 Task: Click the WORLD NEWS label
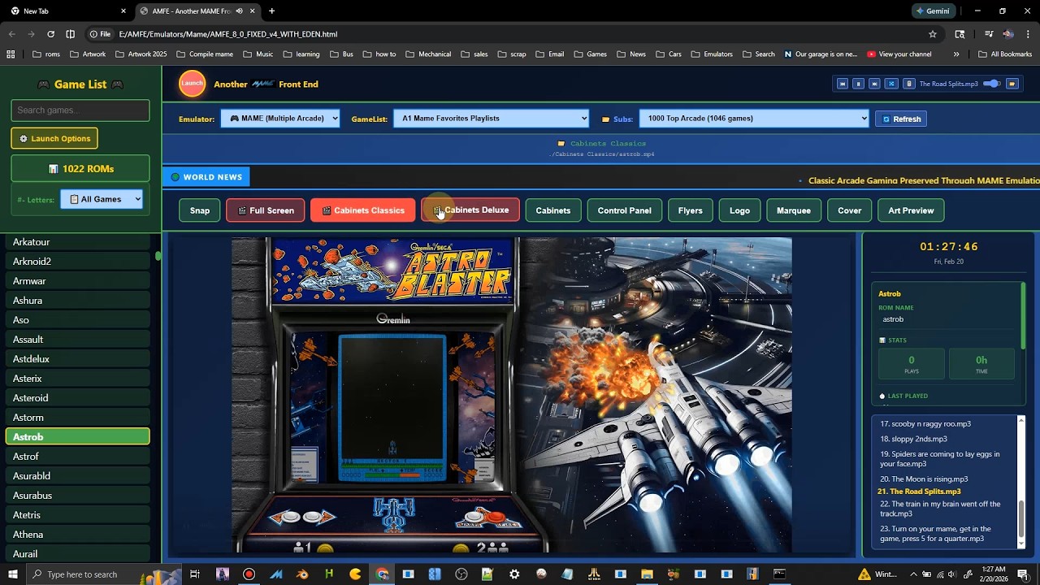(206, 176)
